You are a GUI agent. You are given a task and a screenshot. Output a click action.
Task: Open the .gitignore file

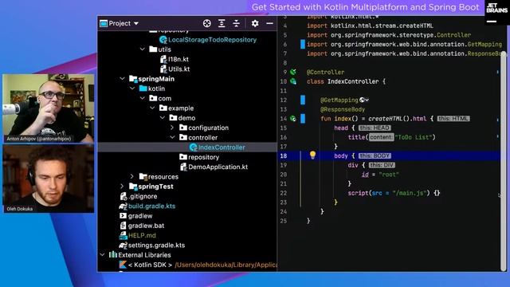point(143,196)
